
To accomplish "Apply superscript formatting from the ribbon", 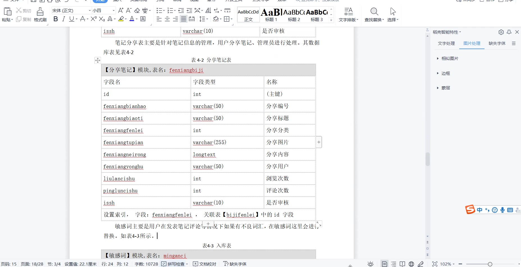I will tap(93, 19).
